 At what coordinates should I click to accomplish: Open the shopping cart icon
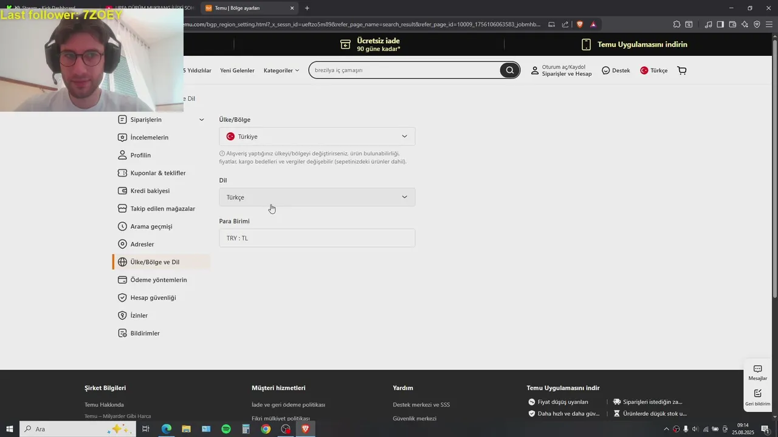pos(682,70)
